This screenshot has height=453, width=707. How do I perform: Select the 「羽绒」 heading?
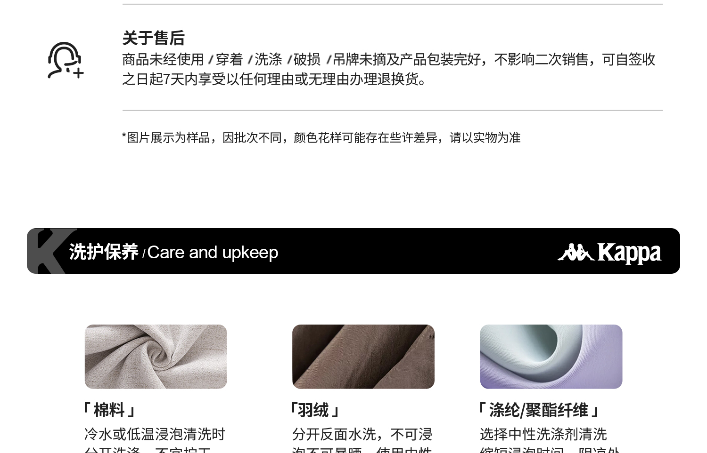pyautogui.click(x=315, y=410)
